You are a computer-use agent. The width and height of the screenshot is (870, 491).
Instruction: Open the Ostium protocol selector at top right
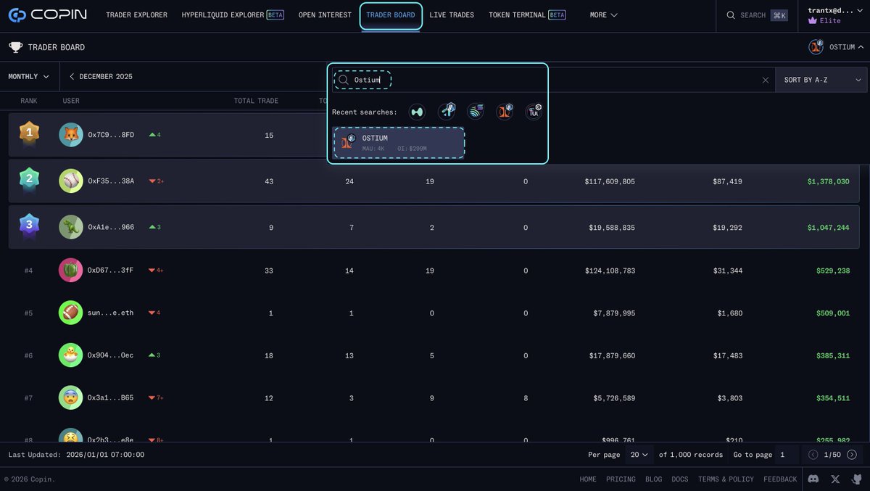click(836, 46)
